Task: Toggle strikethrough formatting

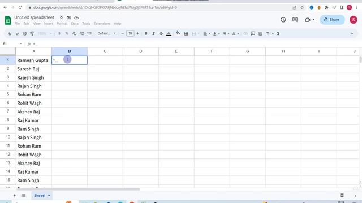Action: tap(161, 34)
